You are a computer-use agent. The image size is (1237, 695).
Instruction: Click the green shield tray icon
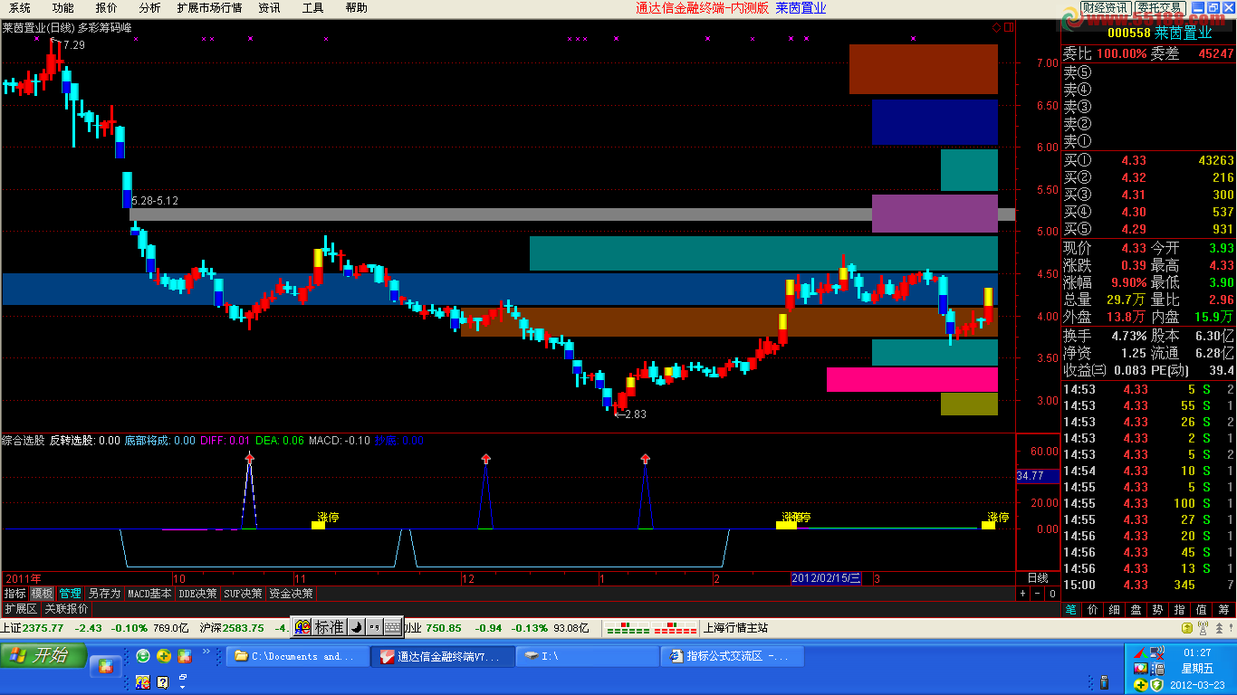1156,685
